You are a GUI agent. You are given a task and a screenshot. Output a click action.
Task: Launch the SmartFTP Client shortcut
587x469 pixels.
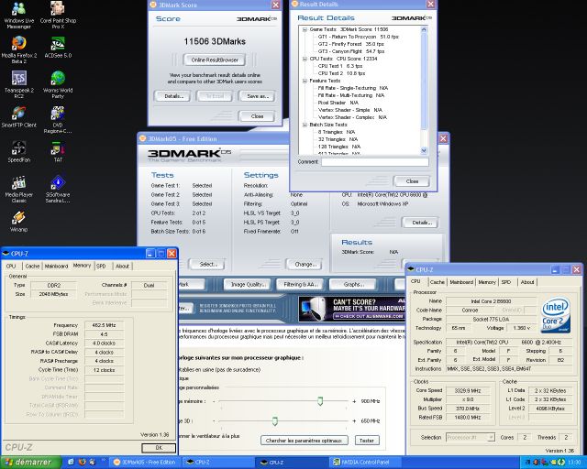tap(19, 116)
